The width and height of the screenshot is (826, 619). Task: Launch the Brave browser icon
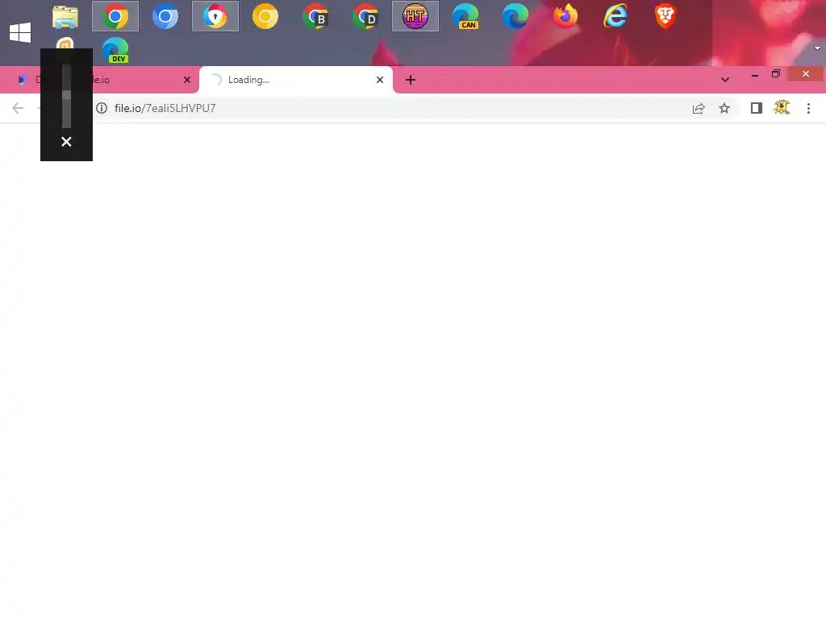click(665, 16)
